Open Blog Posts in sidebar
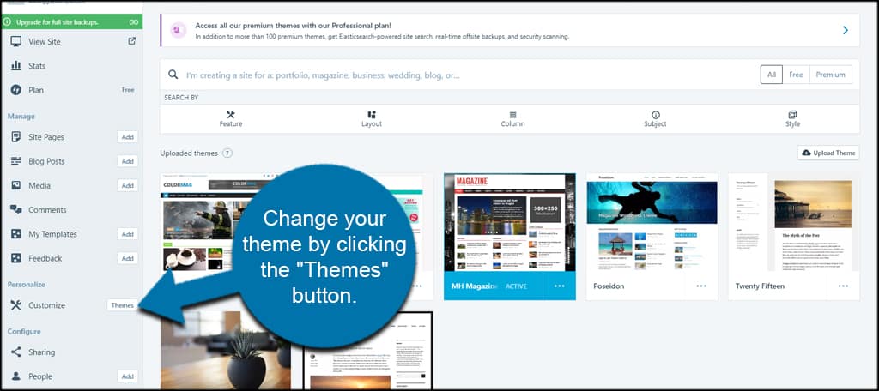The image size is (879, 391). [46, 161]
